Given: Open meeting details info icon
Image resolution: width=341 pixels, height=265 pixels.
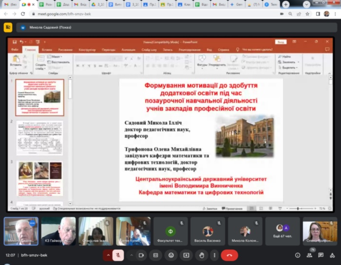Looking at the screenshot, I should [298, 255].
